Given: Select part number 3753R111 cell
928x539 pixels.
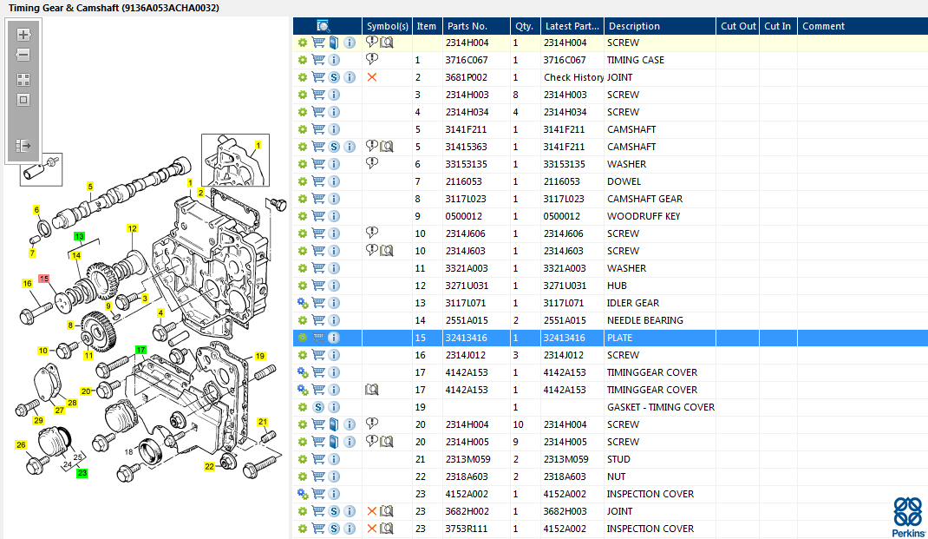Looking at the screenshot, I should (x=467, y=529).
